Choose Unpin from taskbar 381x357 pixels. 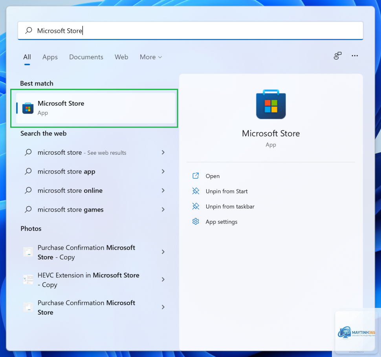point(230,207)
